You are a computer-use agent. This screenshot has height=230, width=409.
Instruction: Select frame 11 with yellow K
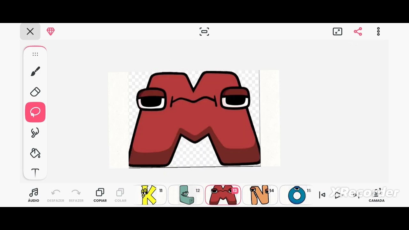click(x=150, y=195)
